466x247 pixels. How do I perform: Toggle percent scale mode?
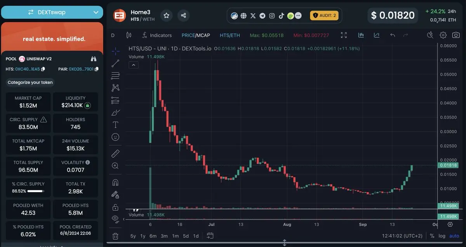[x=432, y=236]
